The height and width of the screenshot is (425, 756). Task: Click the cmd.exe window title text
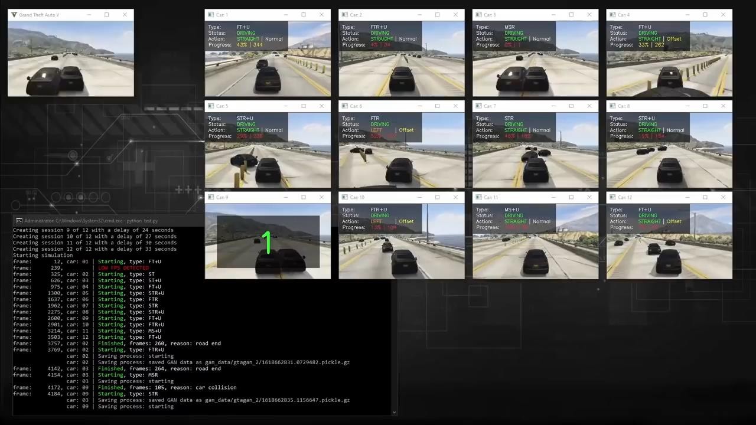[x=92, y=221]
